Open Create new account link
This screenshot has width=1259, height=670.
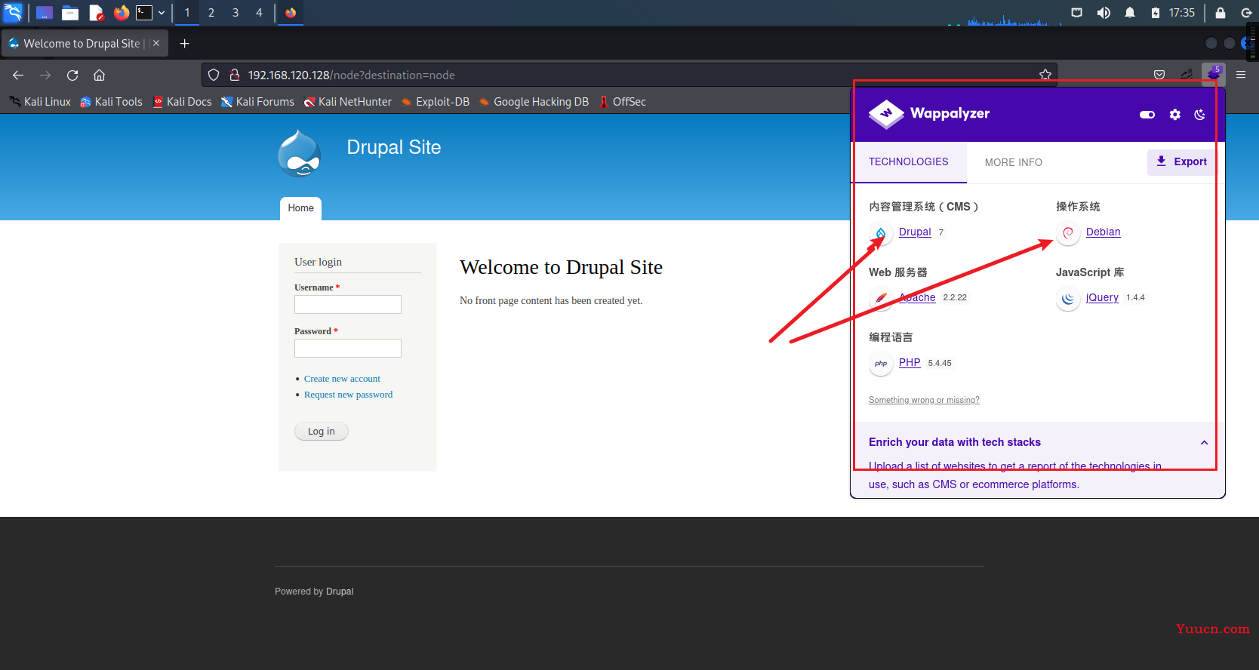point(342,379)
